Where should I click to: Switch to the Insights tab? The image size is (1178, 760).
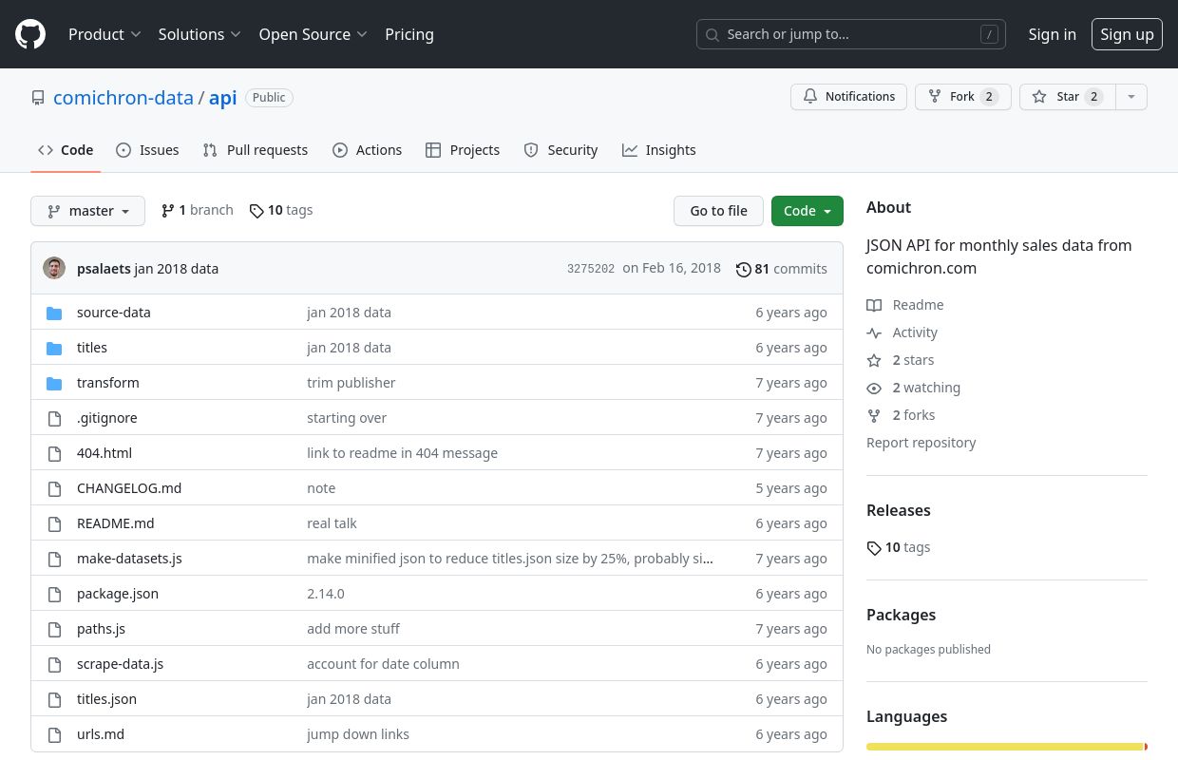point(659,150)
